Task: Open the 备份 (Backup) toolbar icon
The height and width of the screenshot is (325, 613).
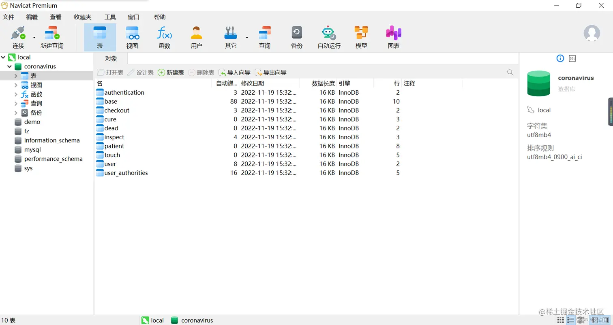Action: pyautogui.click(x=297, y=37)
